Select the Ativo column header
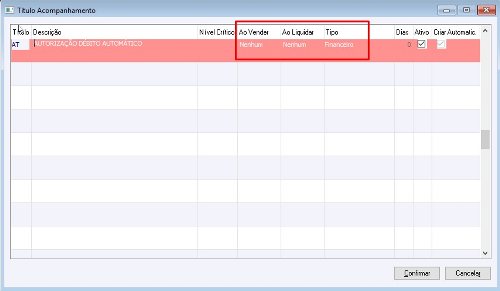Viewport: 500px width, 291px height. (422, 32)
